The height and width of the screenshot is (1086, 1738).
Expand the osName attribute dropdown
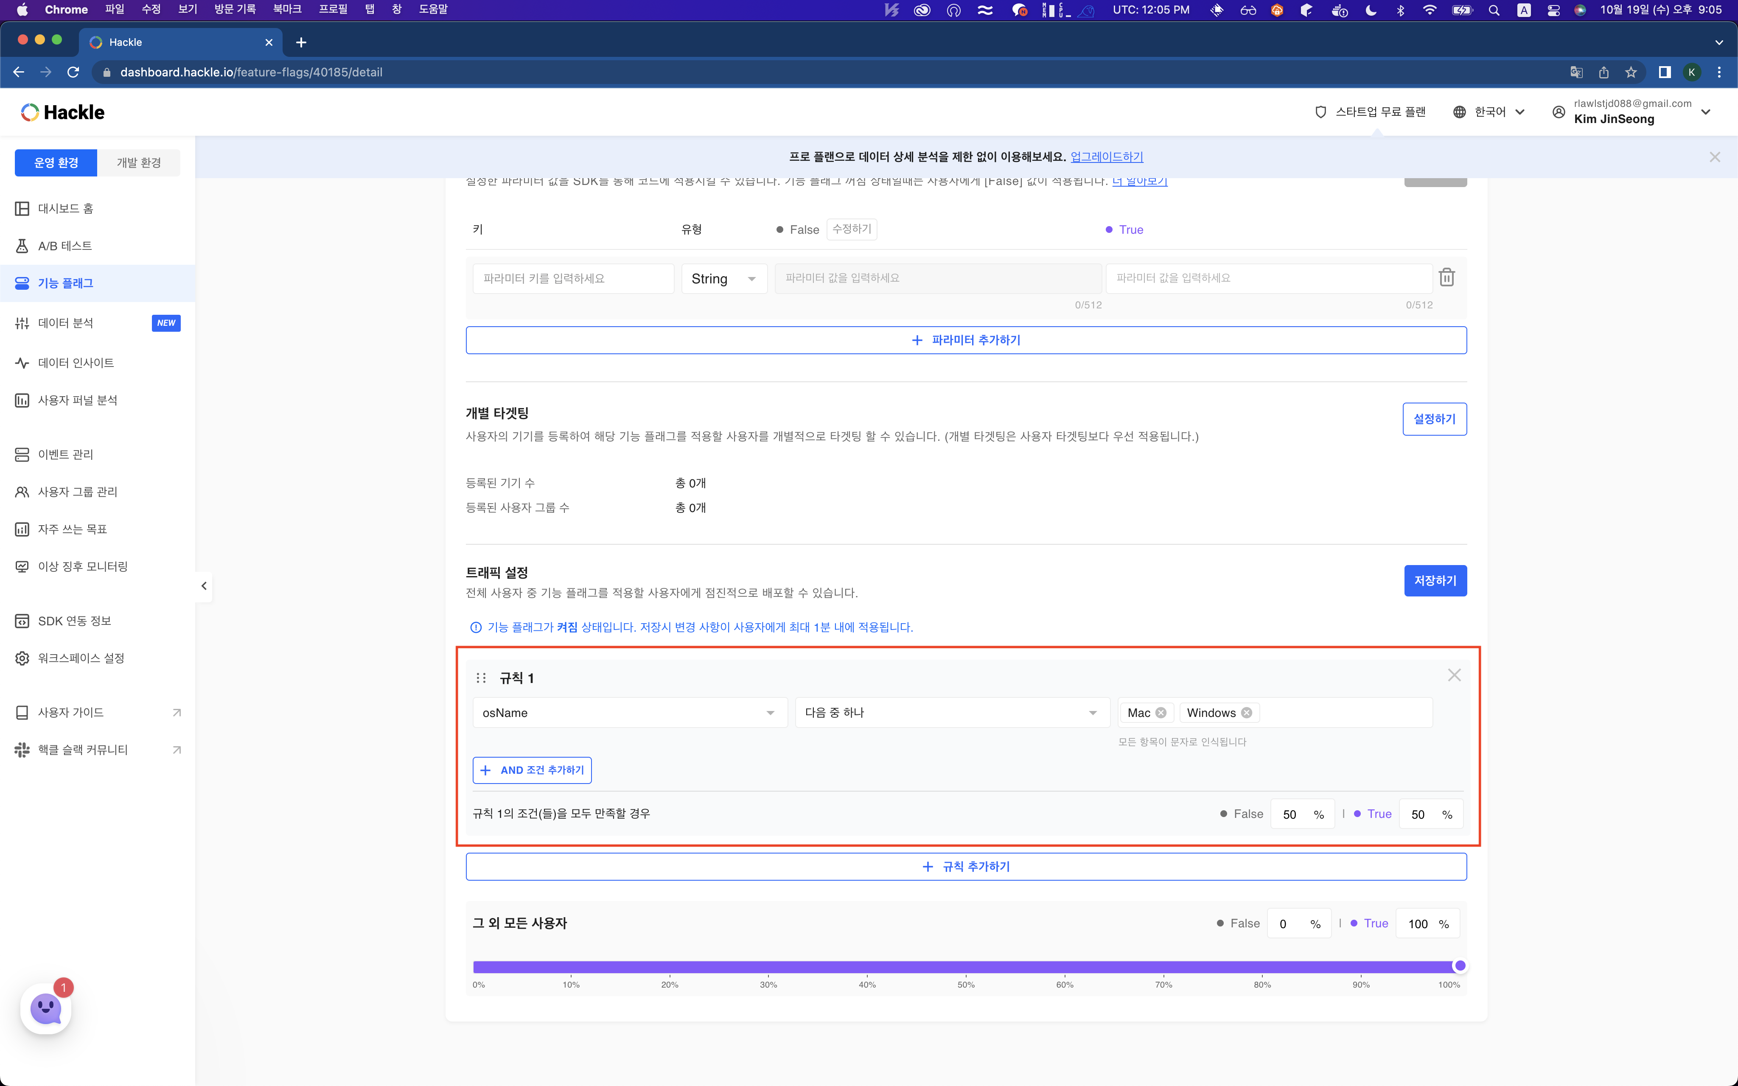(x=629, y=713)
